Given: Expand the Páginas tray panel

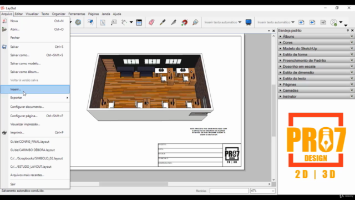Looking at the screenshot, I should pos(280,84).
